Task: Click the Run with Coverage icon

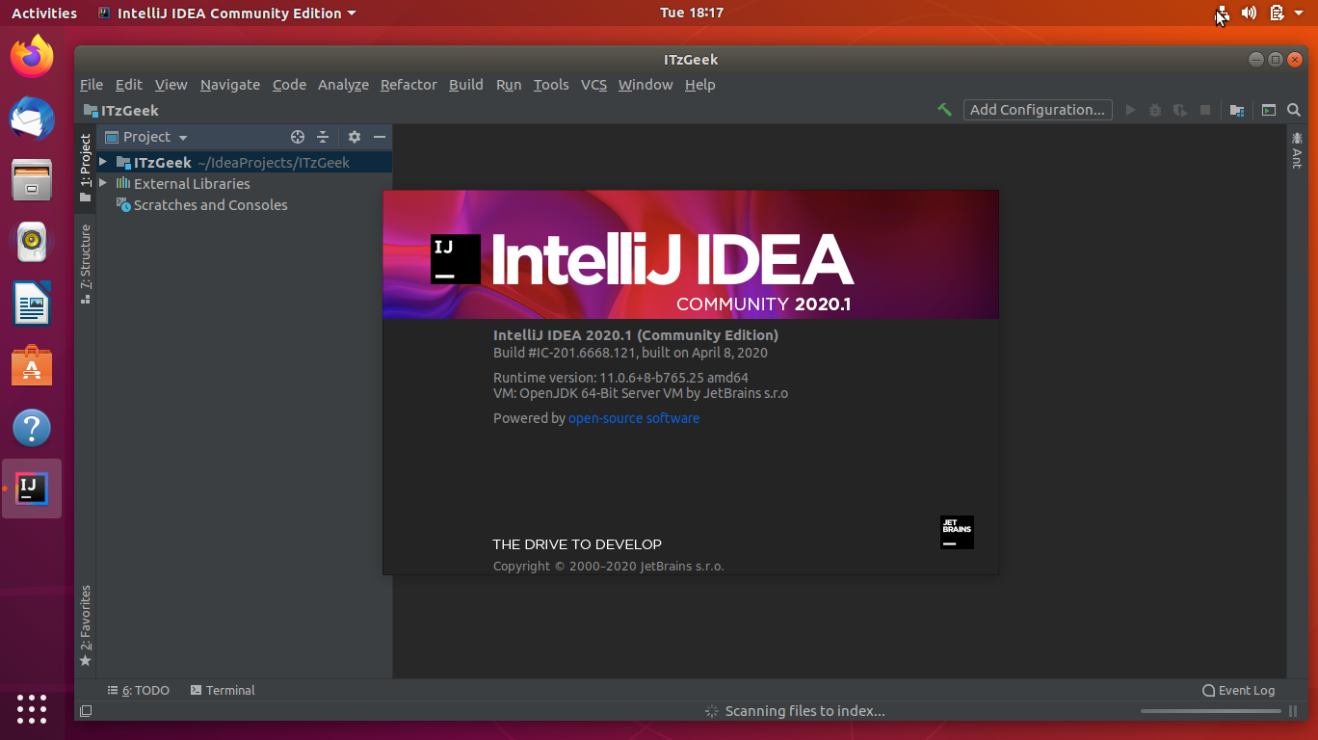Action: click(1179, 109)
